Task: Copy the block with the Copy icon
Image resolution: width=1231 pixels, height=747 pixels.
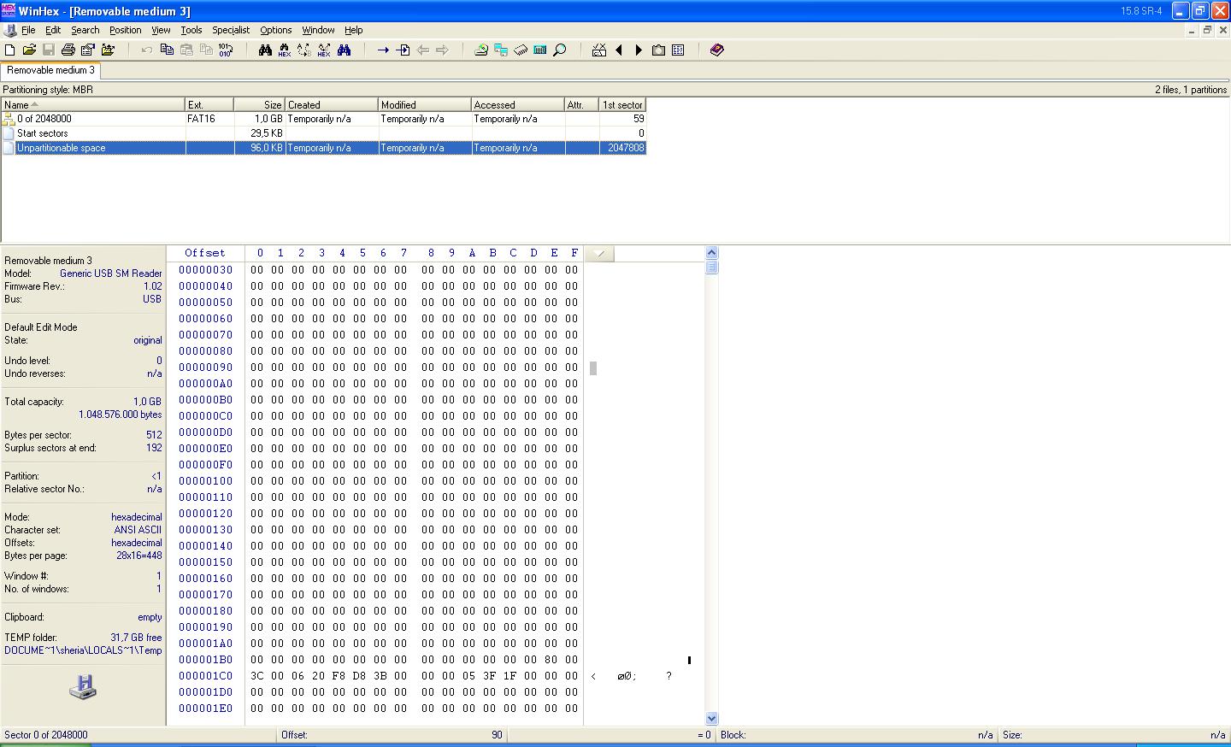Action: pos(167,50)
